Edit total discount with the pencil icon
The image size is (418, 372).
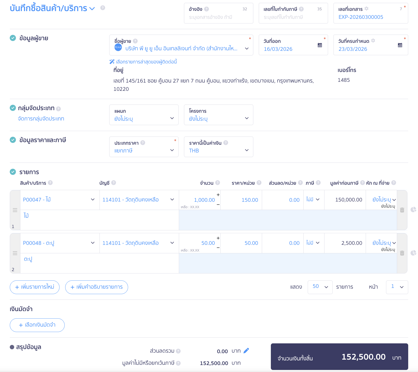(246, 351)
